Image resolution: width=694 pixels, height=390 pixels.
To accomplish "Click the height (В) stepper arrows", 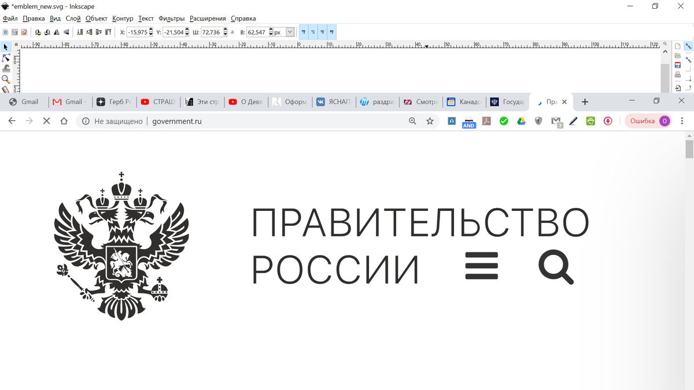I will click(270, 32).
